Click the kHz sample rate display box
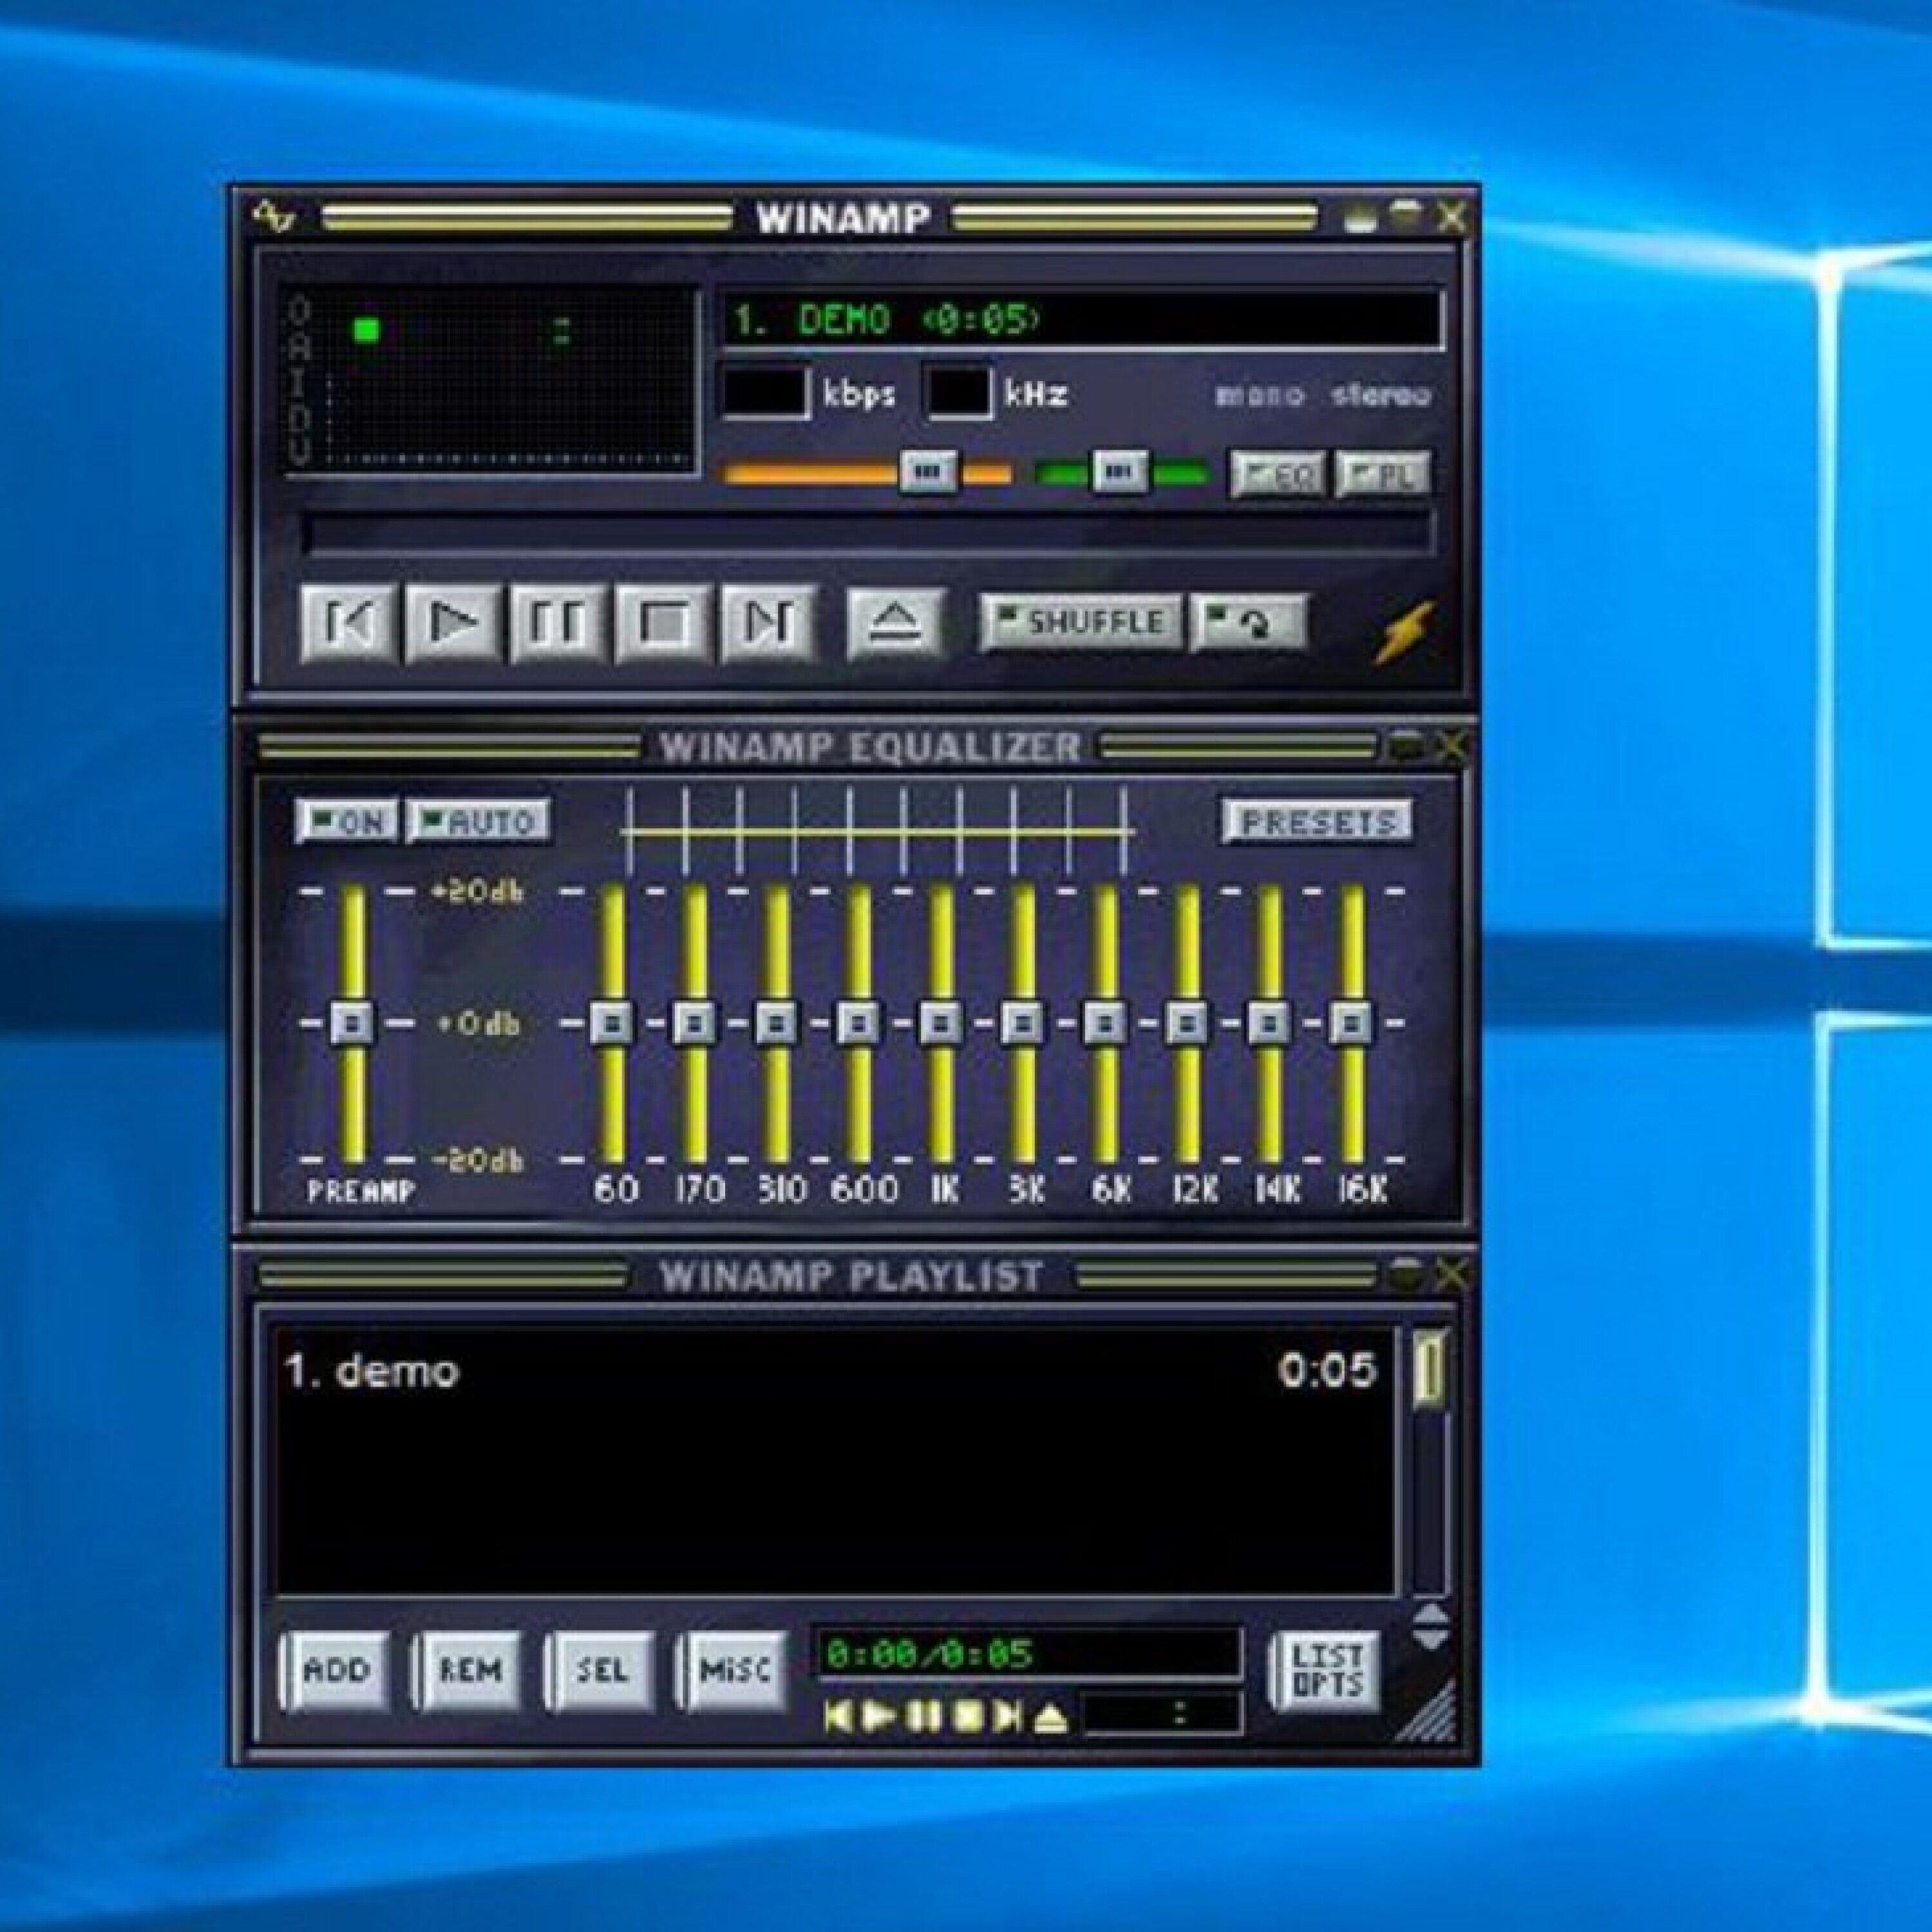The image size is (1932, 1932). [958, 392]
